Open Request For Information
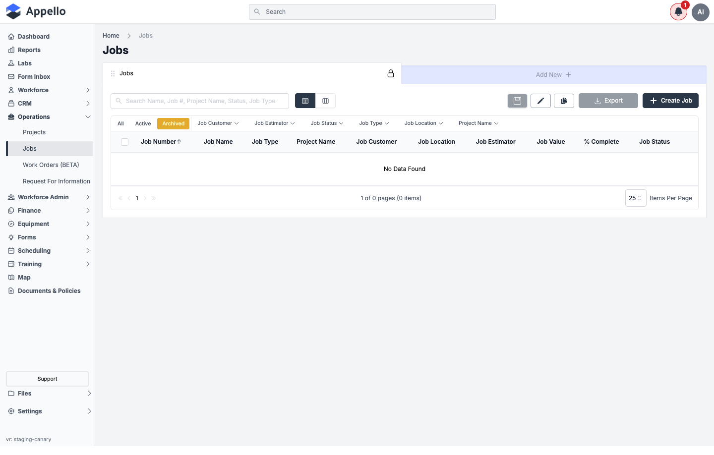 click(x=57, y=181)
